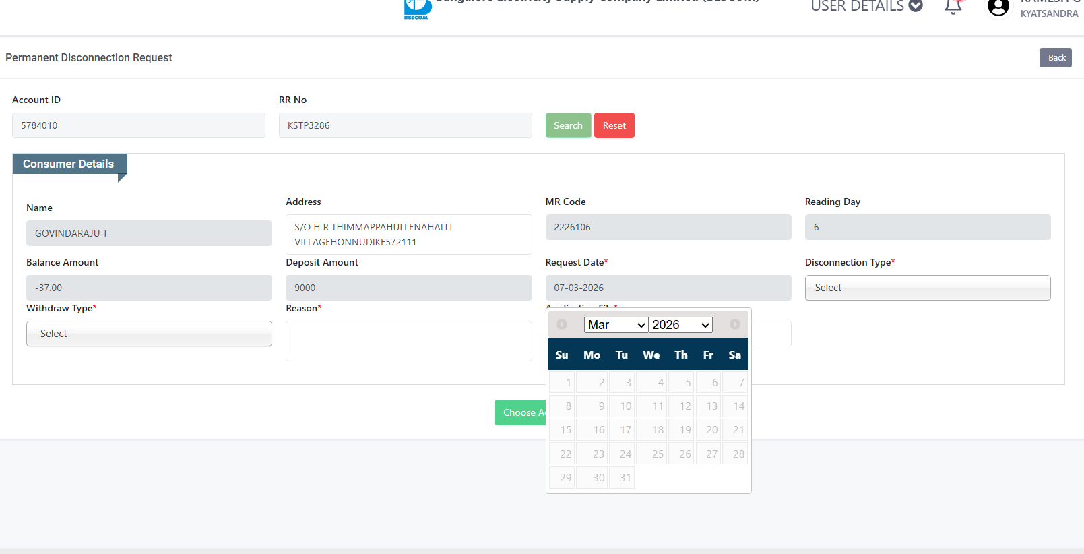
Task: Click the green Choose button
Action: tap(520, 412)
